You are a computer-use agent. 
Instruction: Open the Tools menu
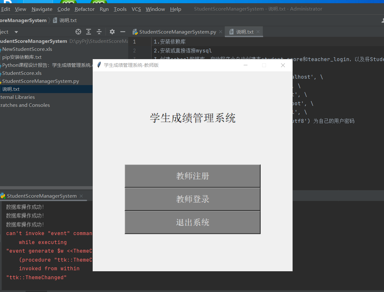click(120, 9)
